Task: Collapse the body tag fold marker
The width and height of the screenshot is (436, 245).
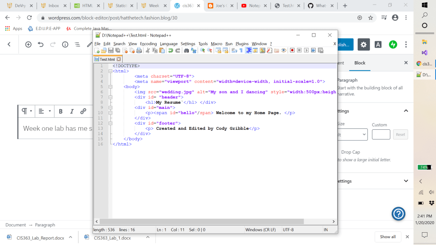Action: (x=110, y=86)
